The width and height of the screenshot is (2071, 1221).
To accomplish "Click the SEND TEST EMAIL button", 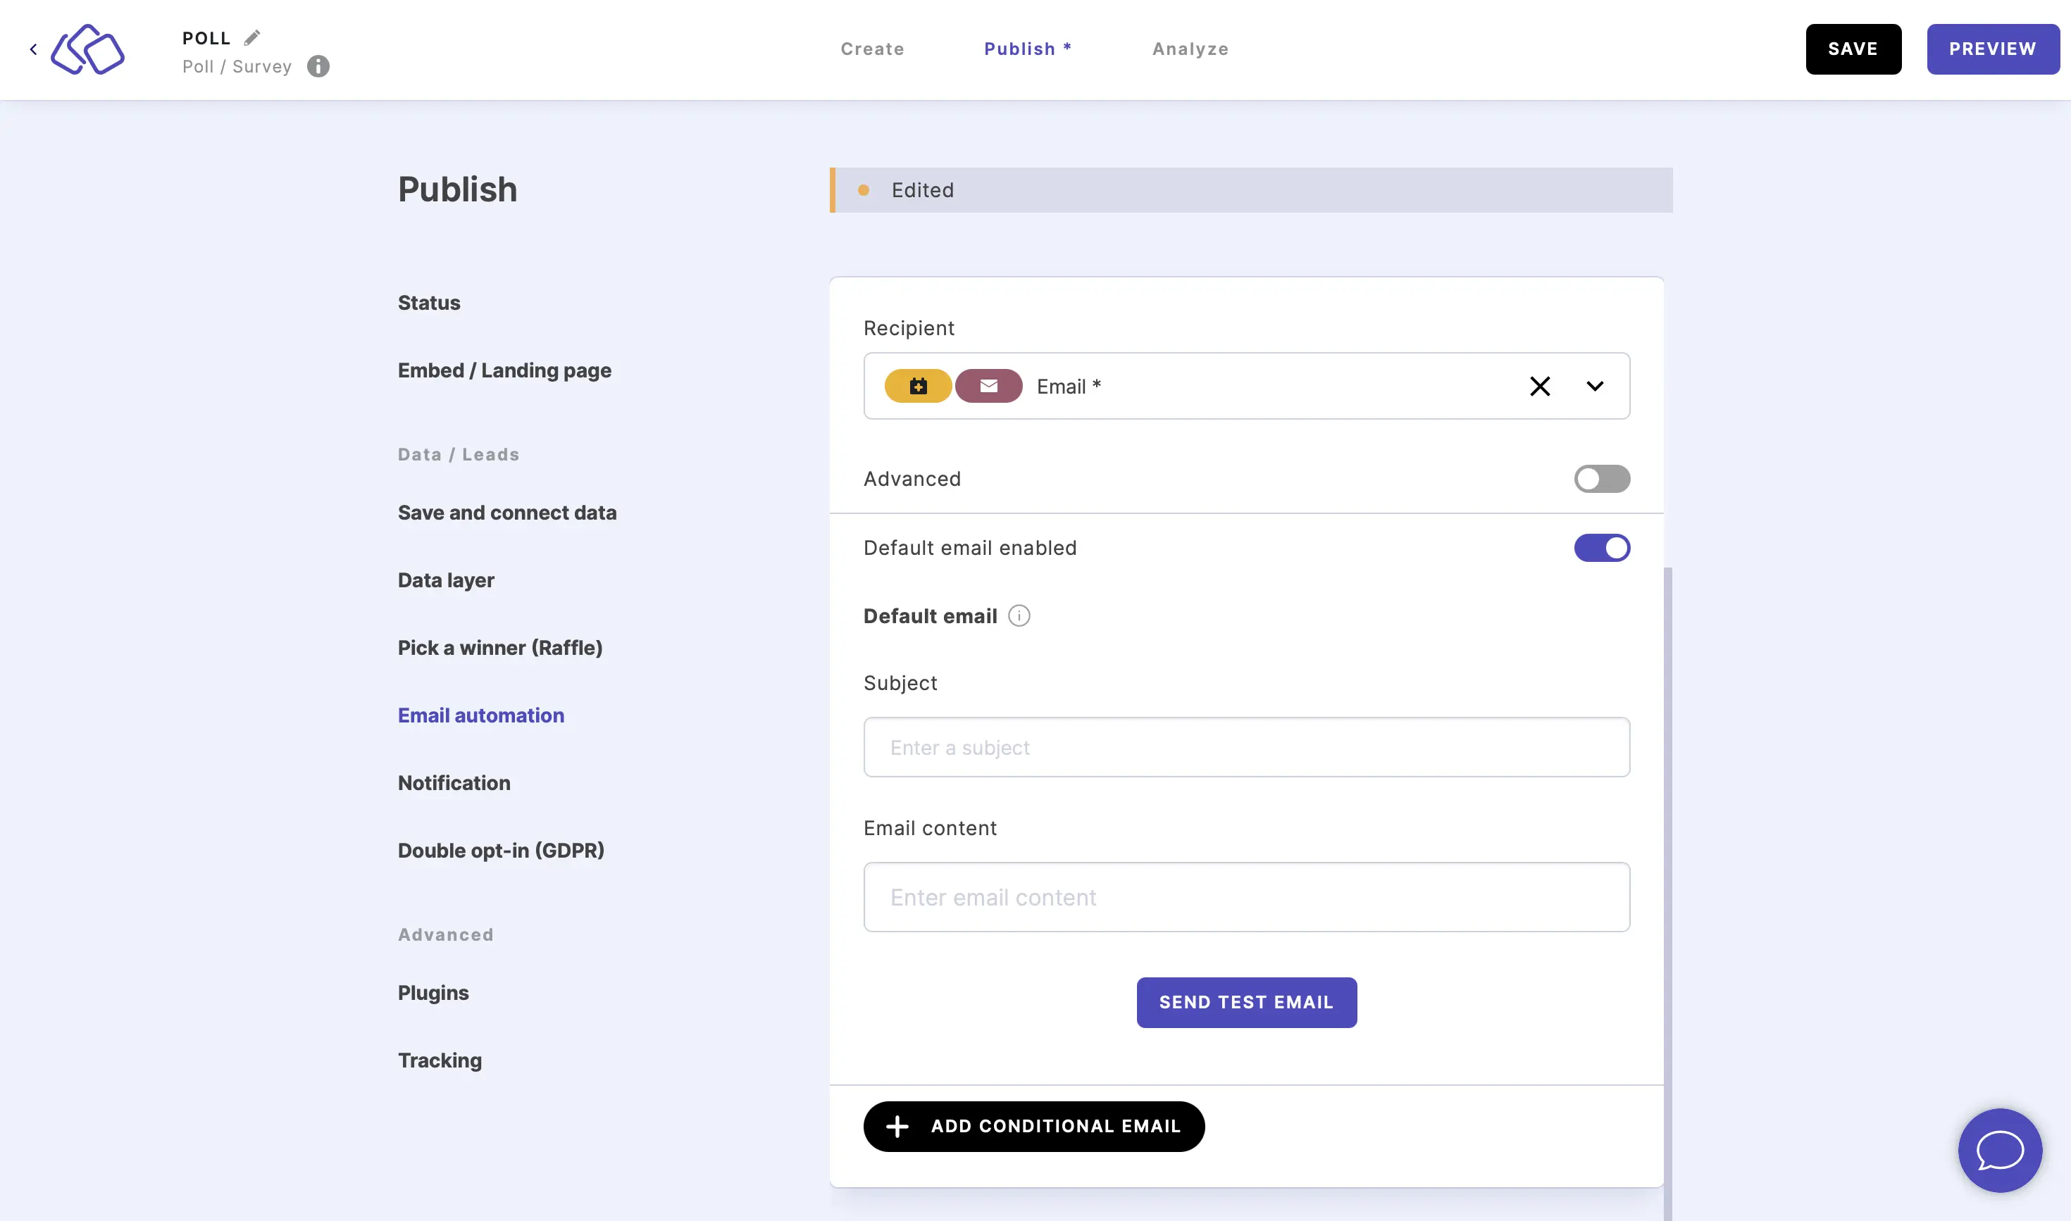I will click(x=1247, y=1001).
